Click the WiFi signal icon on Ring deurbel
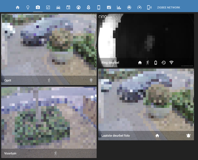The width and height of the screenshot is (198, 160). click(171, 63)
